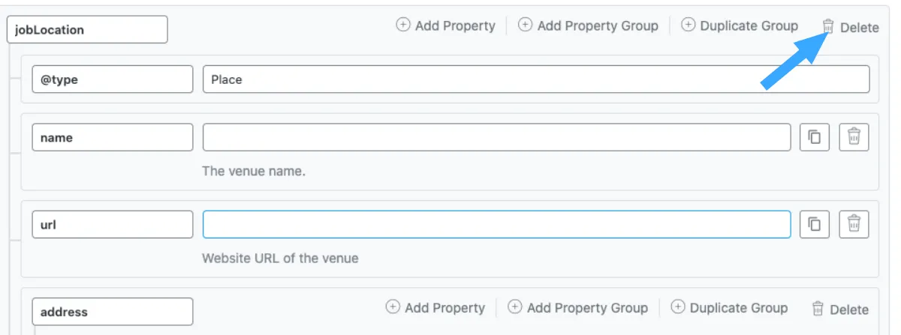Image resolution: width=901 pixels, height=335 pixels.
Task: Add Property Group in address section
Action: [x=577, y=308]
